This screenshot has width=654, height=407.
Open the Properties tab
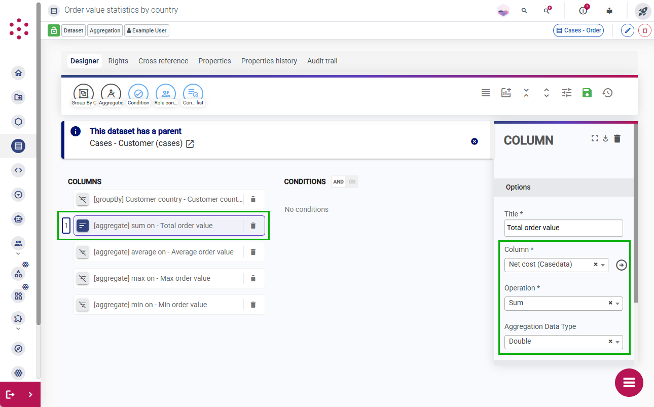214,61
